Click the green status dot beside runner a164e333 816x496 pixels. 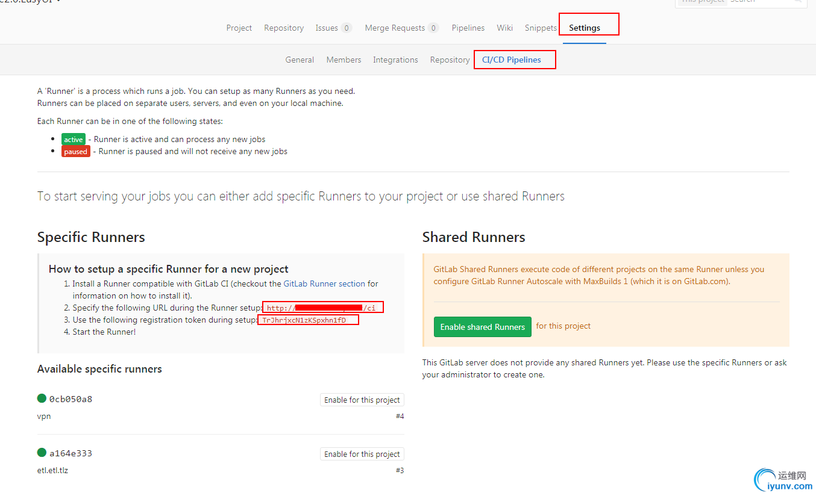(42, 452)
